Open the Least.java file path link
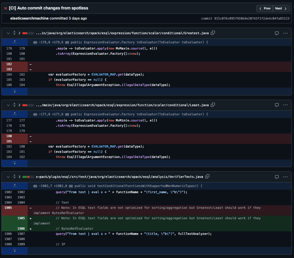The height and width of the screenshot is (258, 294). point(122,105)
